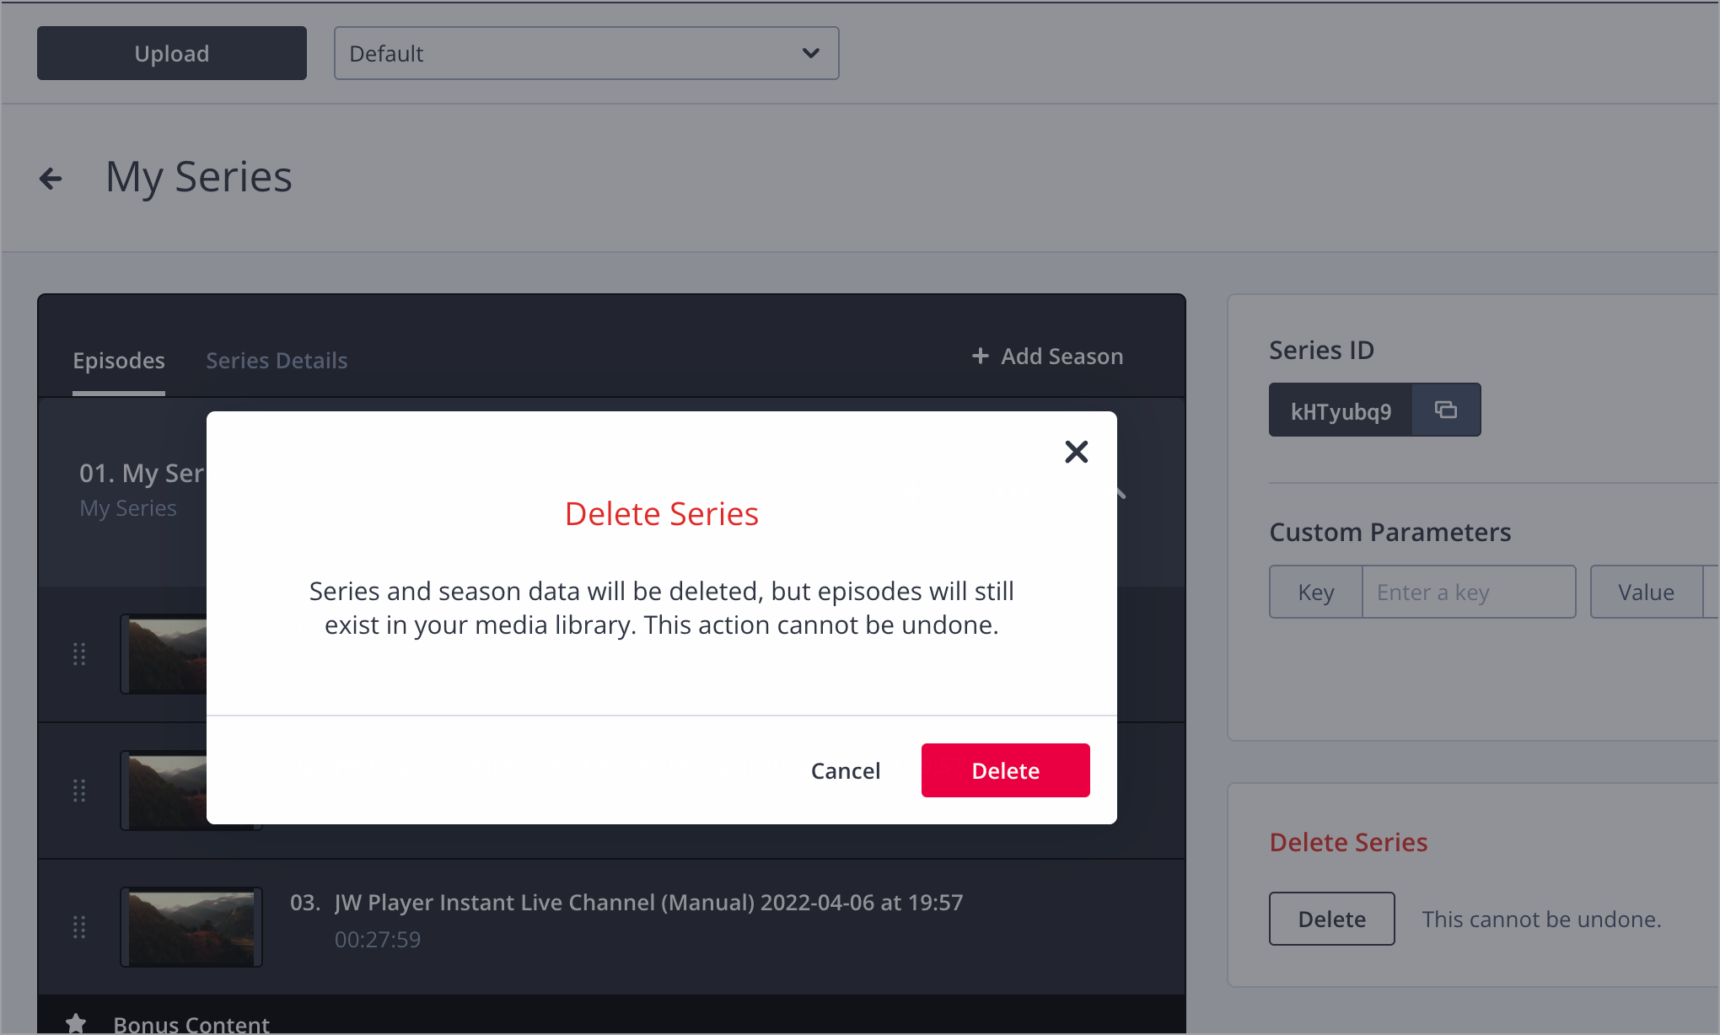Click the Enter a key input field
The image size is (1720, 1035).
(1467, 593)
